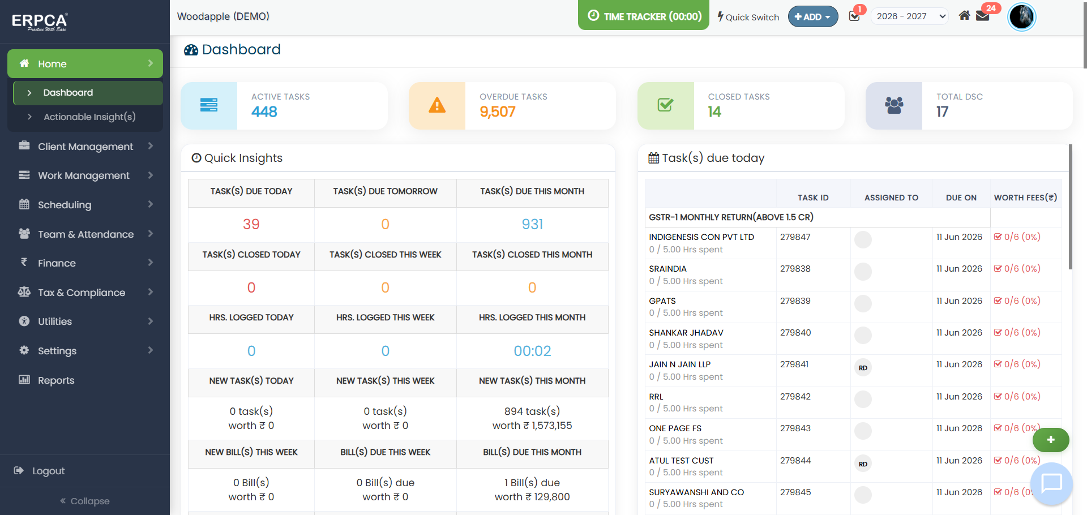The height and width of the screenshot is (515, 1087).
Task: Click the Closed Tasks check icon tile
Action: tap(666, 105)
